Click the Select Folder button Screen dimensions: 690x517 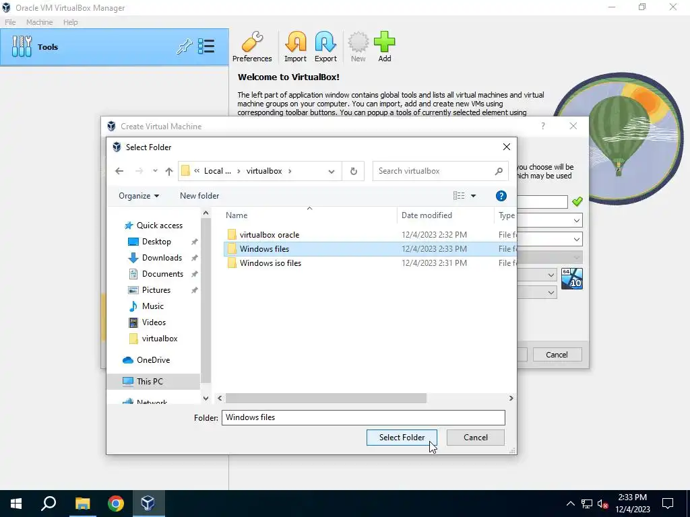tap(402, 438)
